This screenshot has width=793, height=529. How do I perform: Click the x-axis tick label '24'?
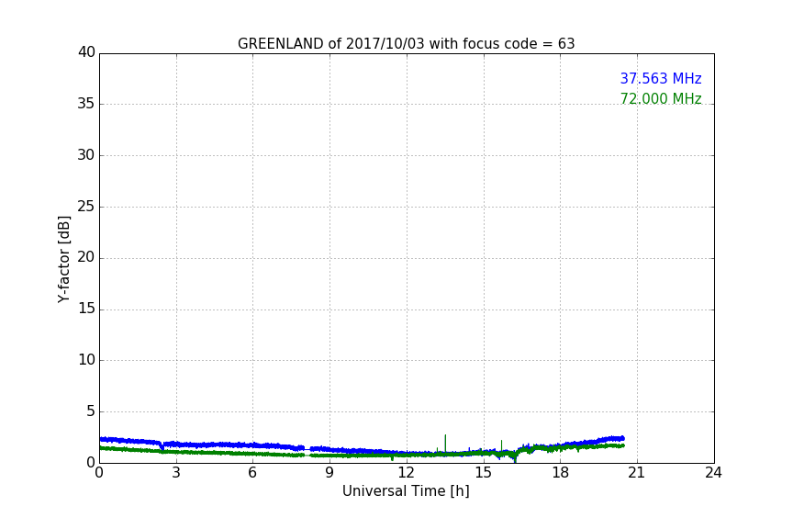[713, 473]
